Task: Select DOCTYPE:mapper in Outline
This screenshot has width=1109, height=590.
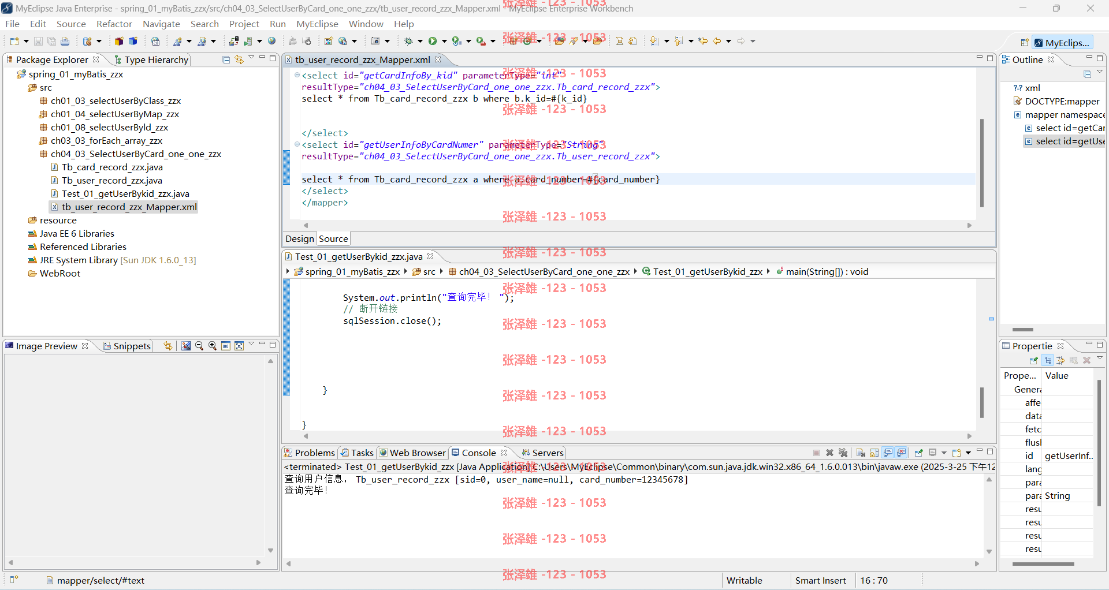Action: click(x=1057, y=101)
